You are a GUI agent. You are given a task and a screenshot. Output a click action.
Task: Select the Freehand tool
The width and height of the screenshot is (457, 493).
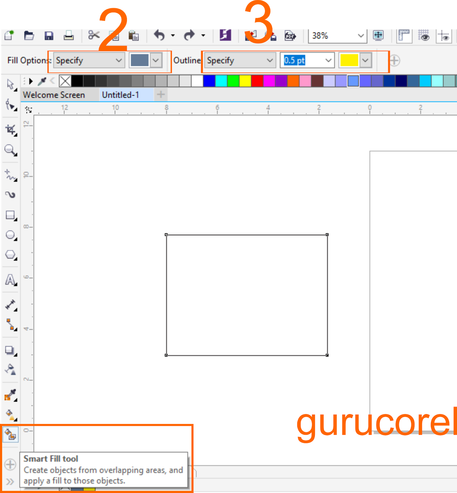click(11, 175)
